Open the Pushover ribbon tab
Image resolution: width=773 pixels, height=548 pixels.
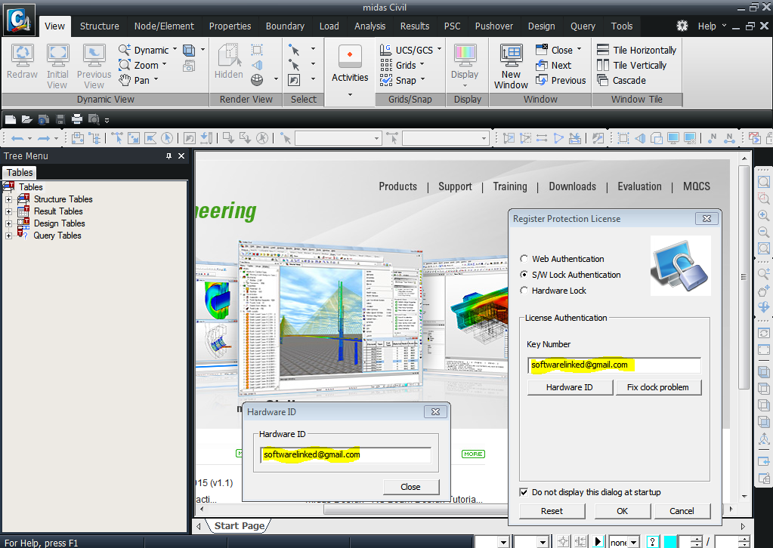click(x=494, y=26)
